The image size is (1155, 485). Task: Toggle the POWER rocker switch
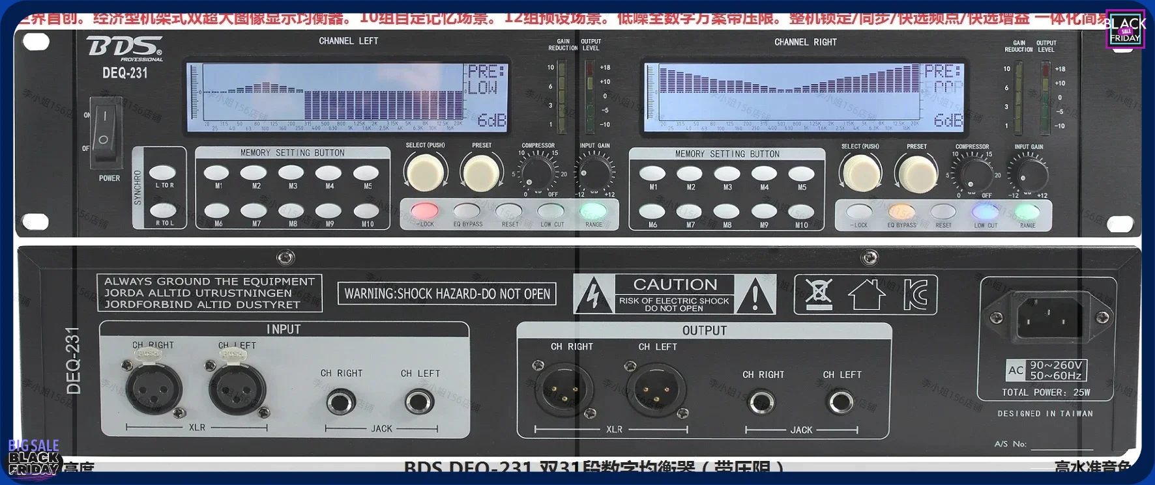coord(105,130)
